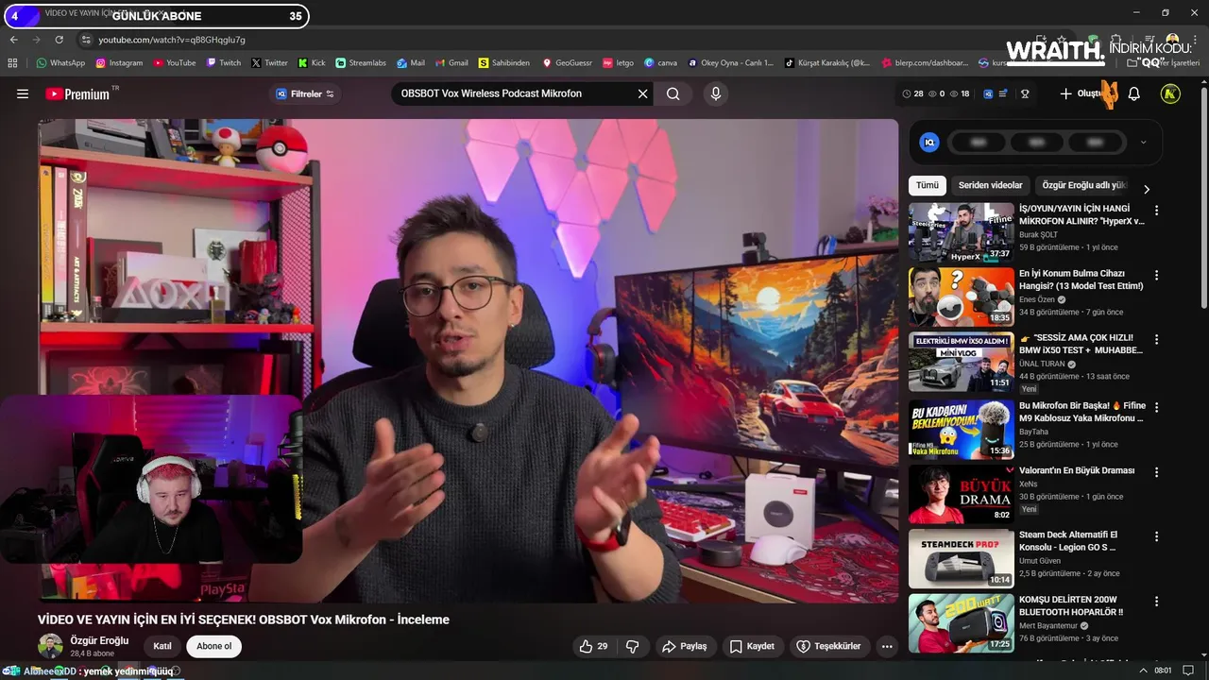The image size is (1209, 680).
Task: Open İŞ/OYUN/YAYIN mikrofon video thumbnail
Action: tap(961, 232)
